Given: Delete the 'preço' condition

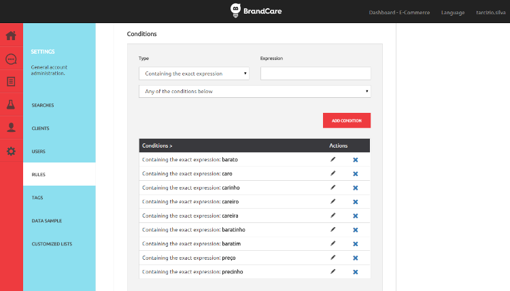Looking at the screenshot, I should point(356,258).
